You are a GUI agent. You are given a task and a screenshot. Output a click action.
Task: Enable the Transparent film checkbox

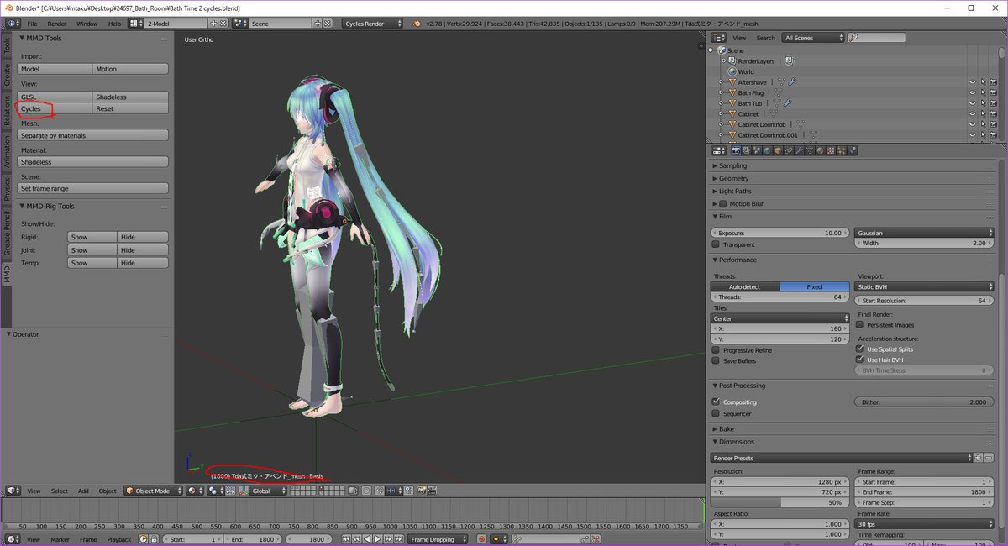[716, 244]
